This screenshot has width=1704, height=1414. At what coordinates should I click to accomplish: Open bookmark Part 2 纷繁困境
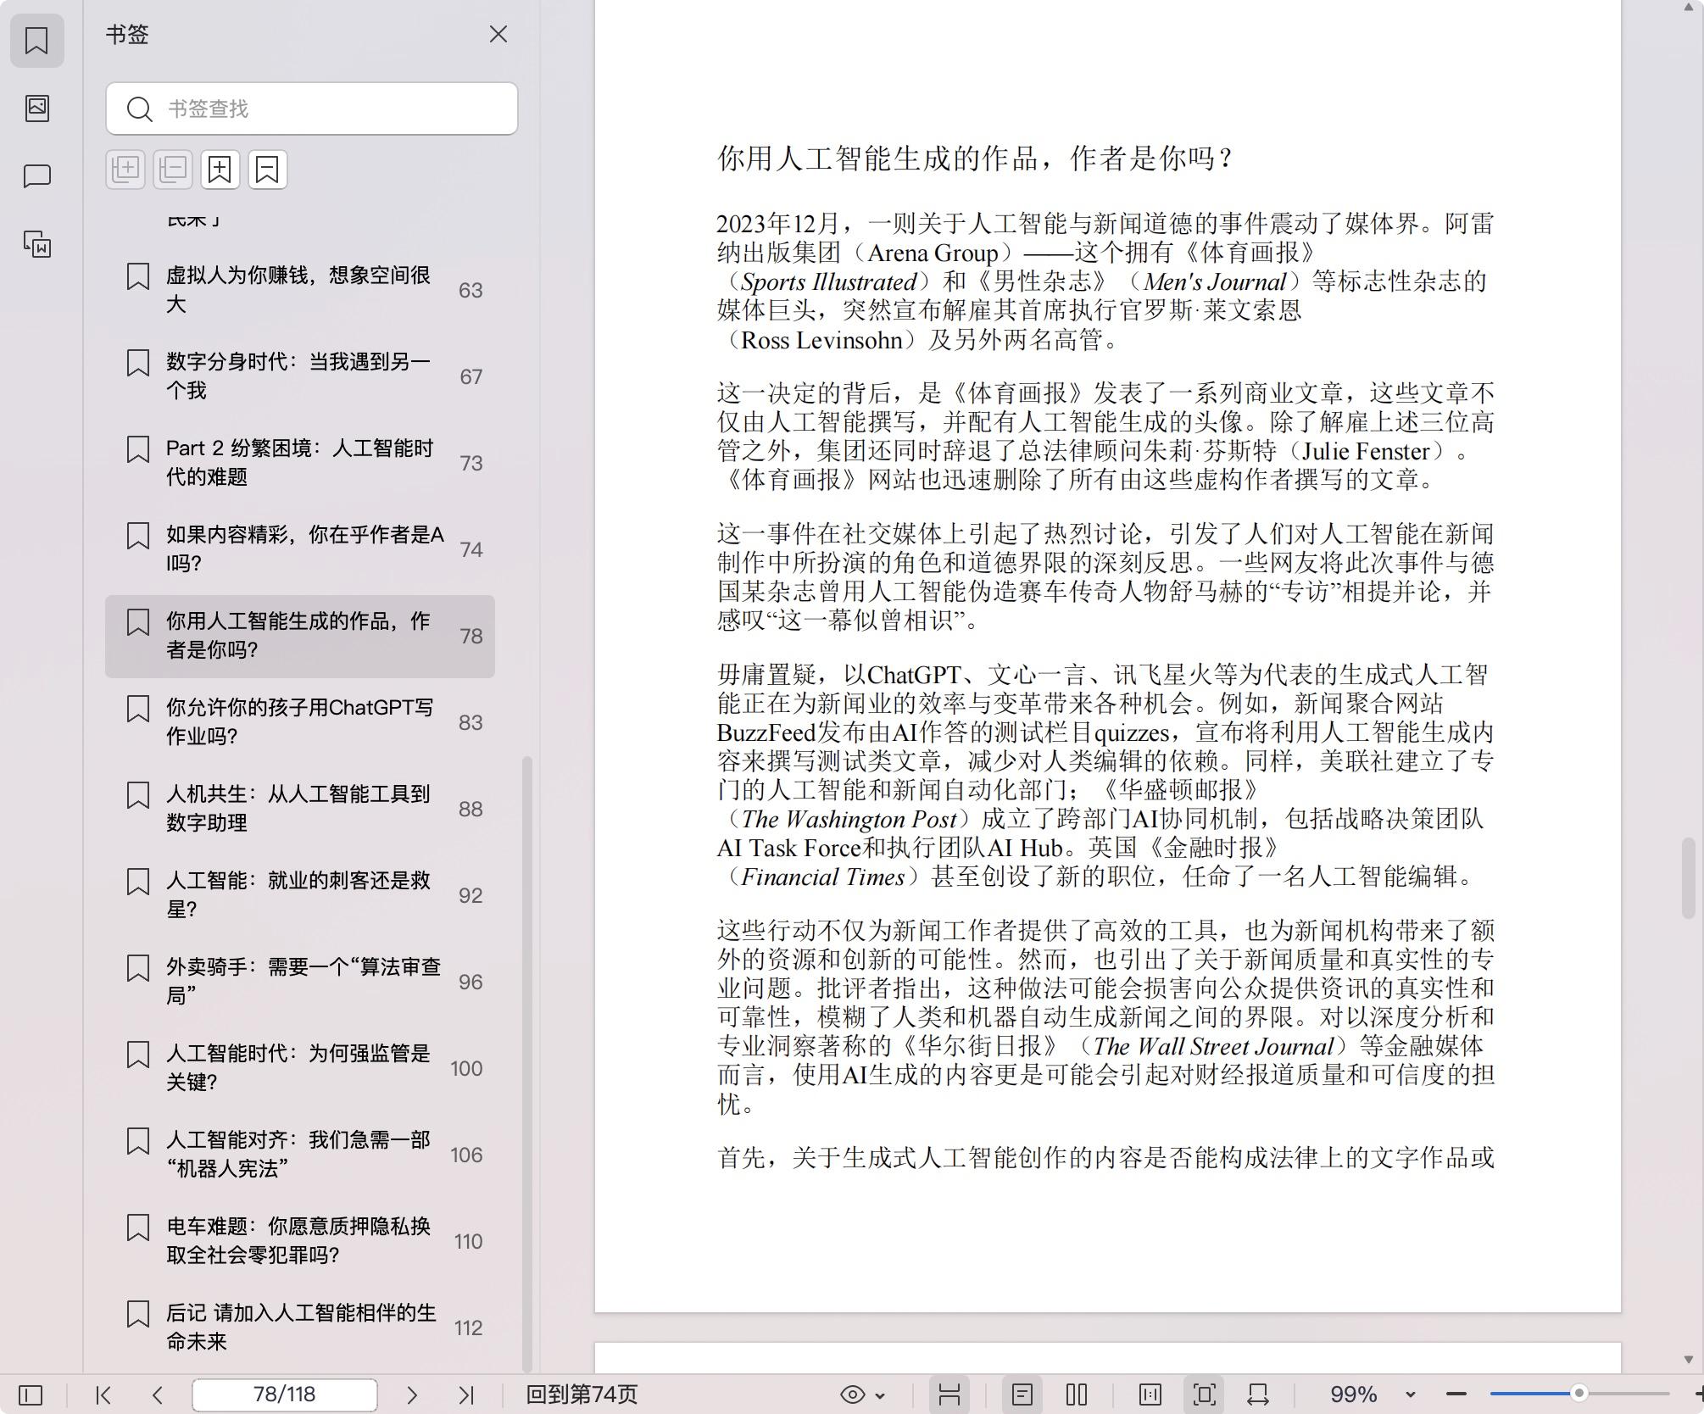tap(300, 463)
